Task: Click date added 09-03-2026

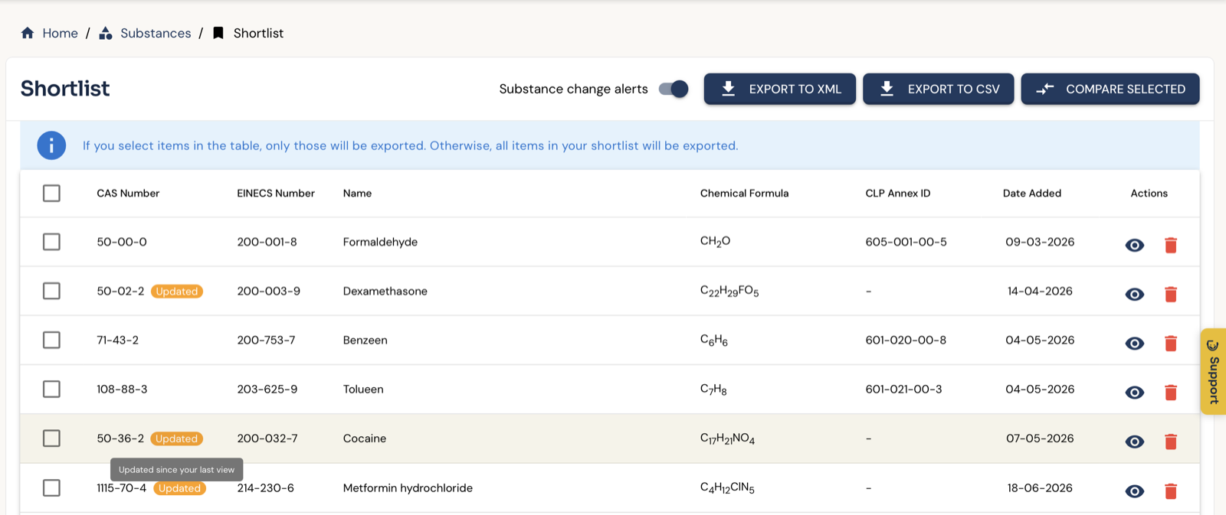Action: [1040, 242]
